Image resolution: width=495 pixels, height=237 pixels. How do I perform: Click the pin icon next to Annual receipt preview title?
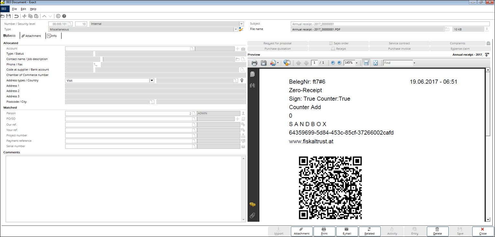point(487,55)
